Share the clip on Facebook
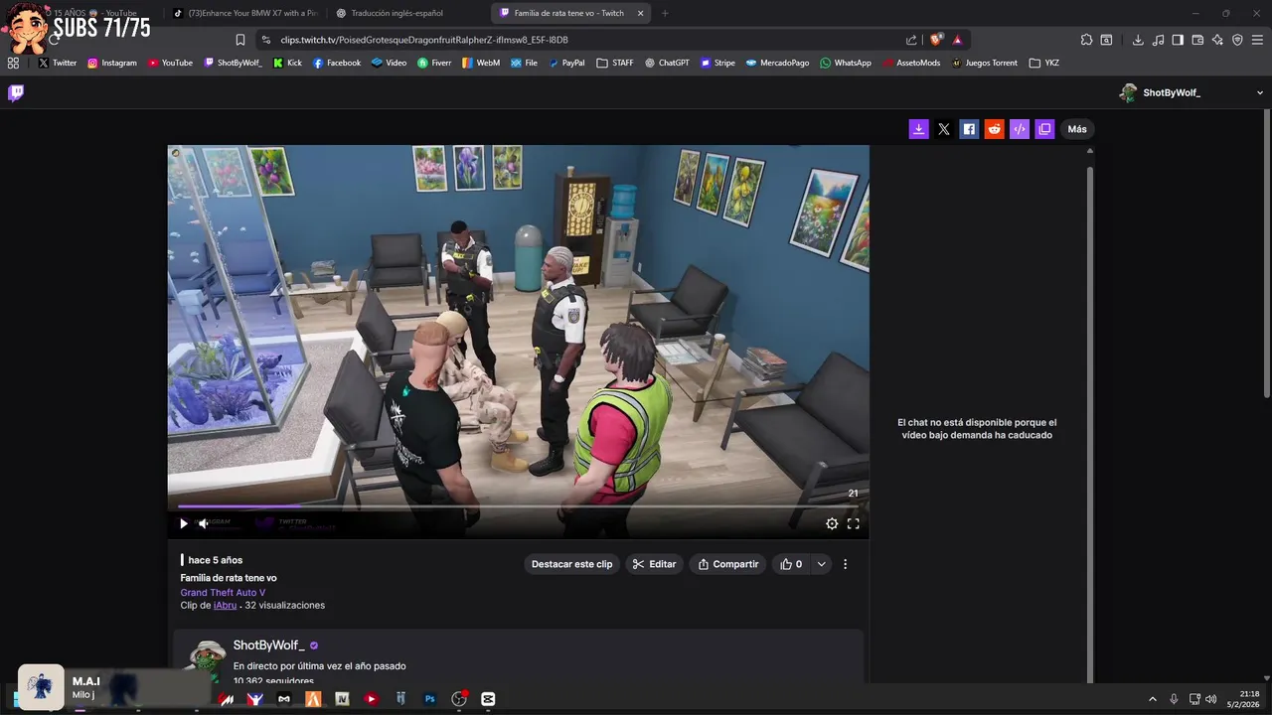 (x=969, y=129)
